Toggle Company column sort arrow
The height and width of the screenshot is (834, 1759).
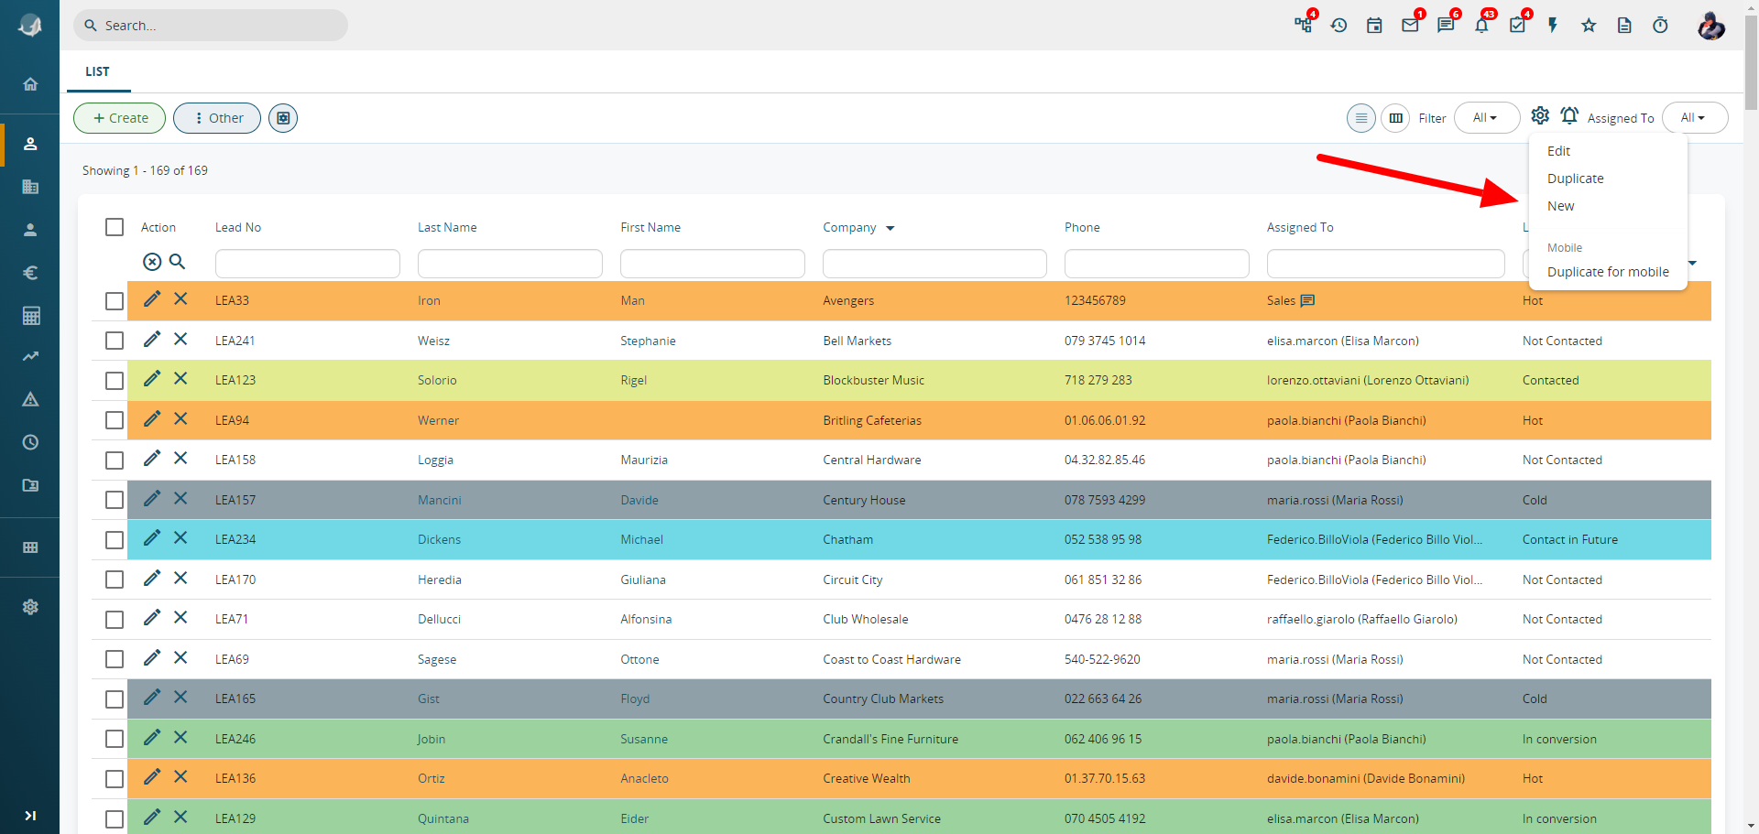coord(890,228)
